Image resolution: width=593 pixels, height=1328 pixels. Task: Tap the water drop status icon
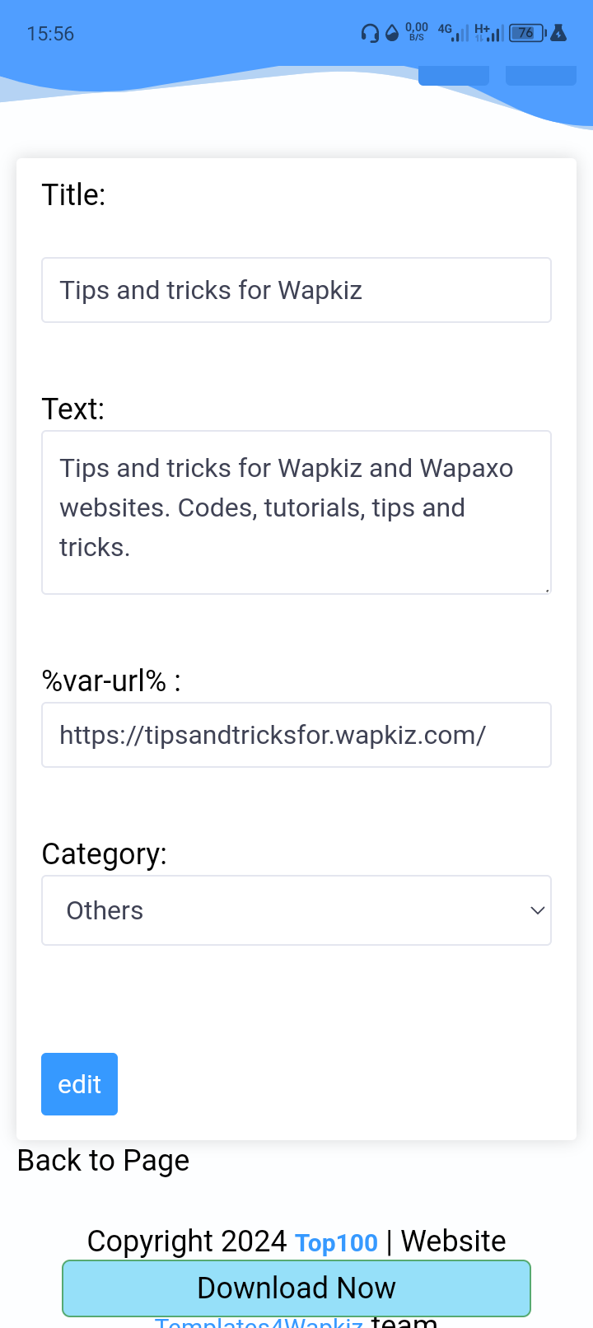[392, 33]
